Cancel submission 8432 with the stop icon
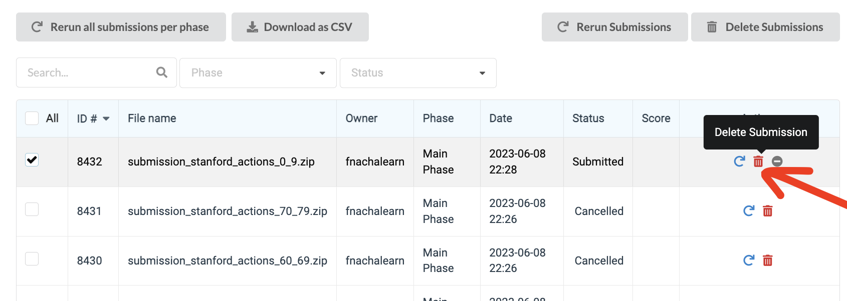847x301 pixels. [x=777, y=161]
